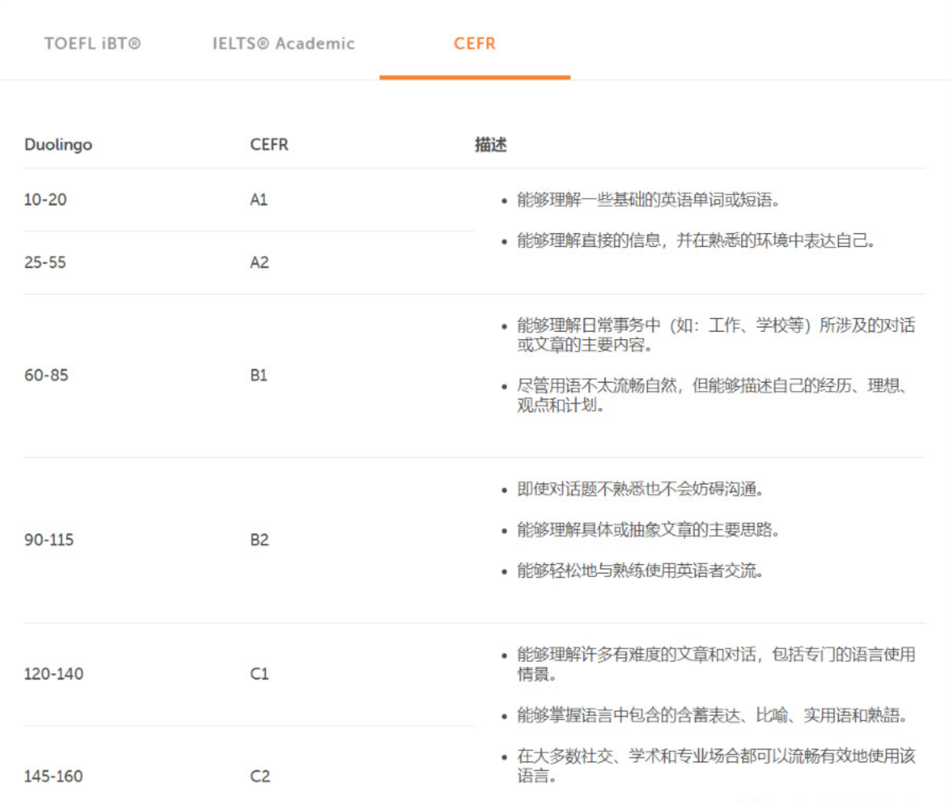This screenshot has width=952, height=802.
Task: Click the A2 level cell
Action: (259, 262)
